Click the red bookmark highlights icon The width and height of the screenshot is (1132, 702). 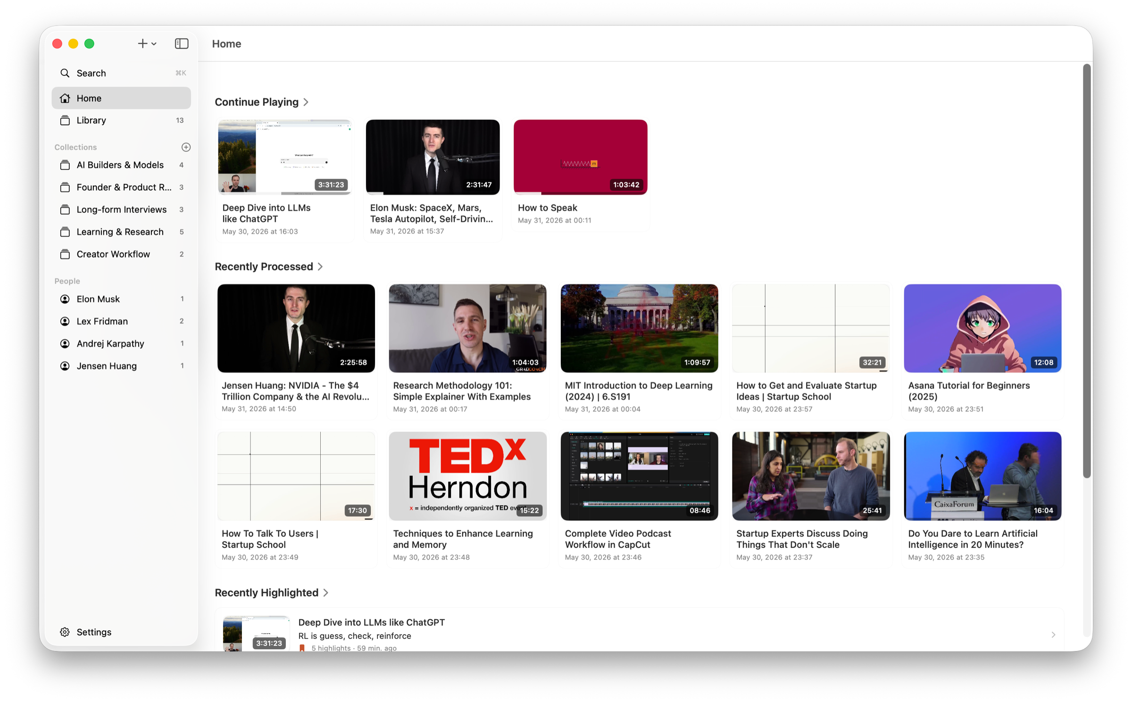[x=302, y=648]
